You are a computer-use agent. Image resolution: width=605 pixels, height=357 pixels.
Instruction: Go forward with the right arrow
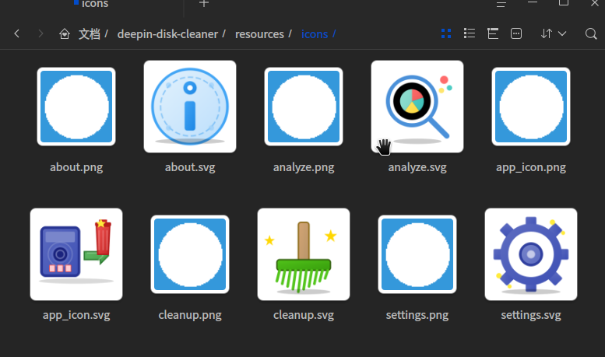40,34
